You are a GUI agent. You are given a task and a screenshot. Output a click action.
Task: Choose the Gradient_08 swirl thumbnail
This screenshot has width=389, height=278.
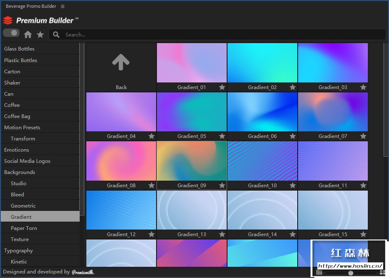pos(121,161)
